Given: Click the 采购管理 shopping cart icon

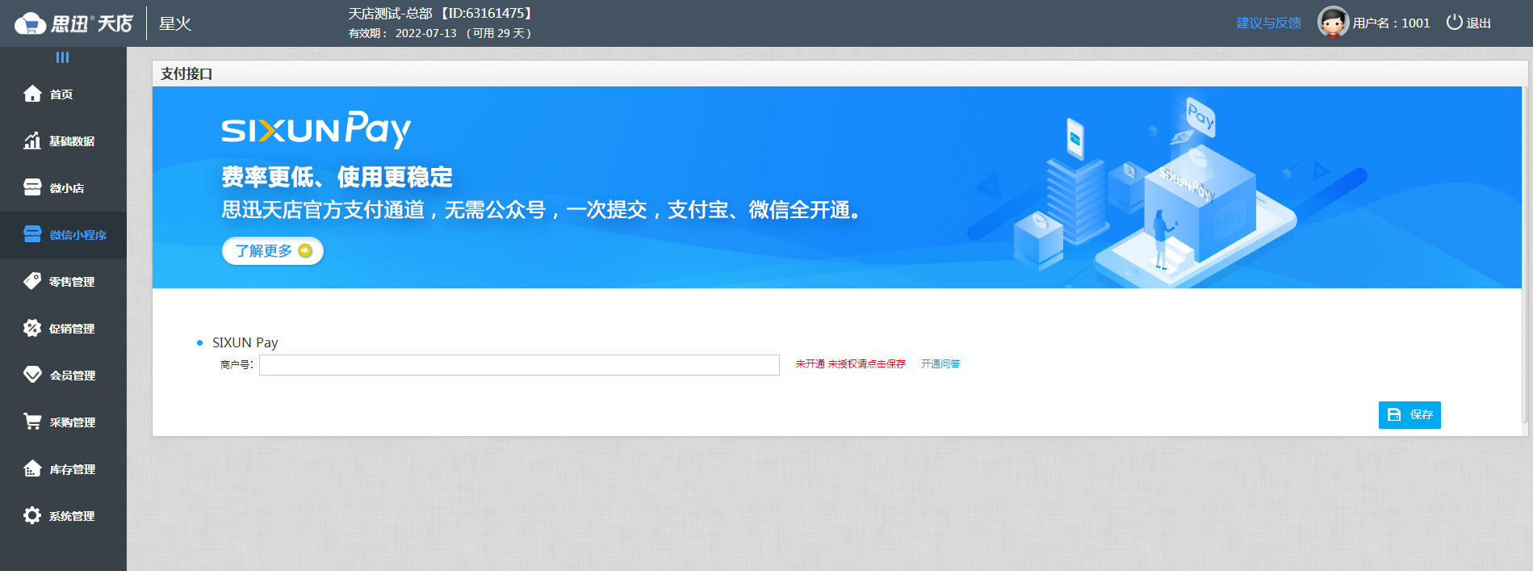Looking at the screenshot, I should point(32,422).
